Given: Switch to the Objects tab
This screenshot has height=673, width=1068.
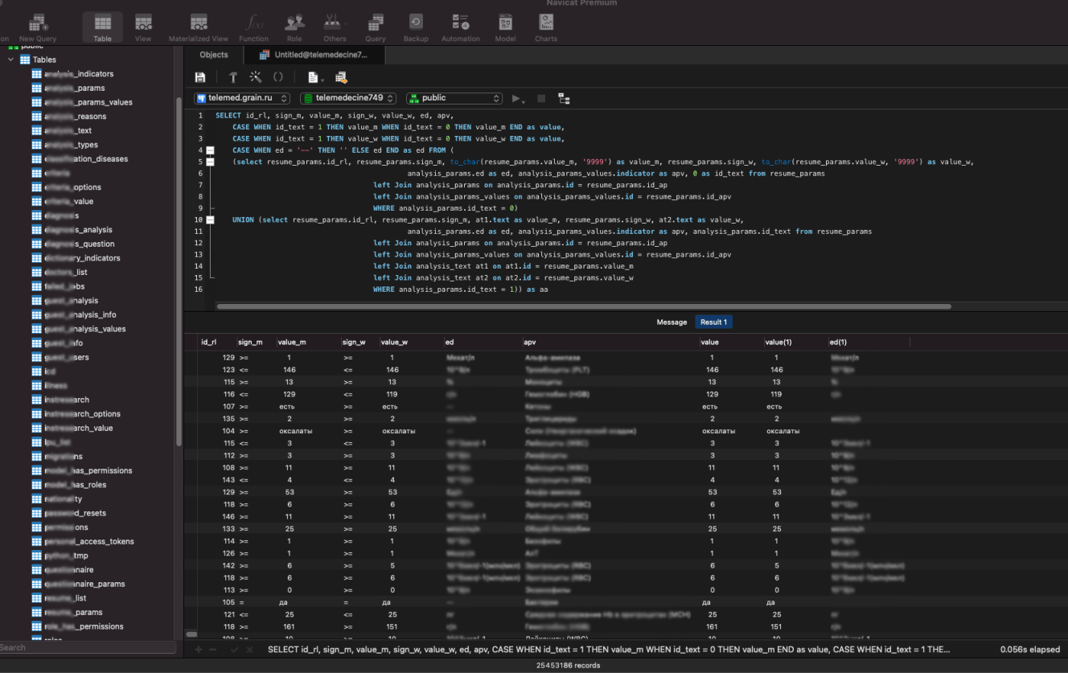Looking at the screenshot, I should [x=214, y=55].
